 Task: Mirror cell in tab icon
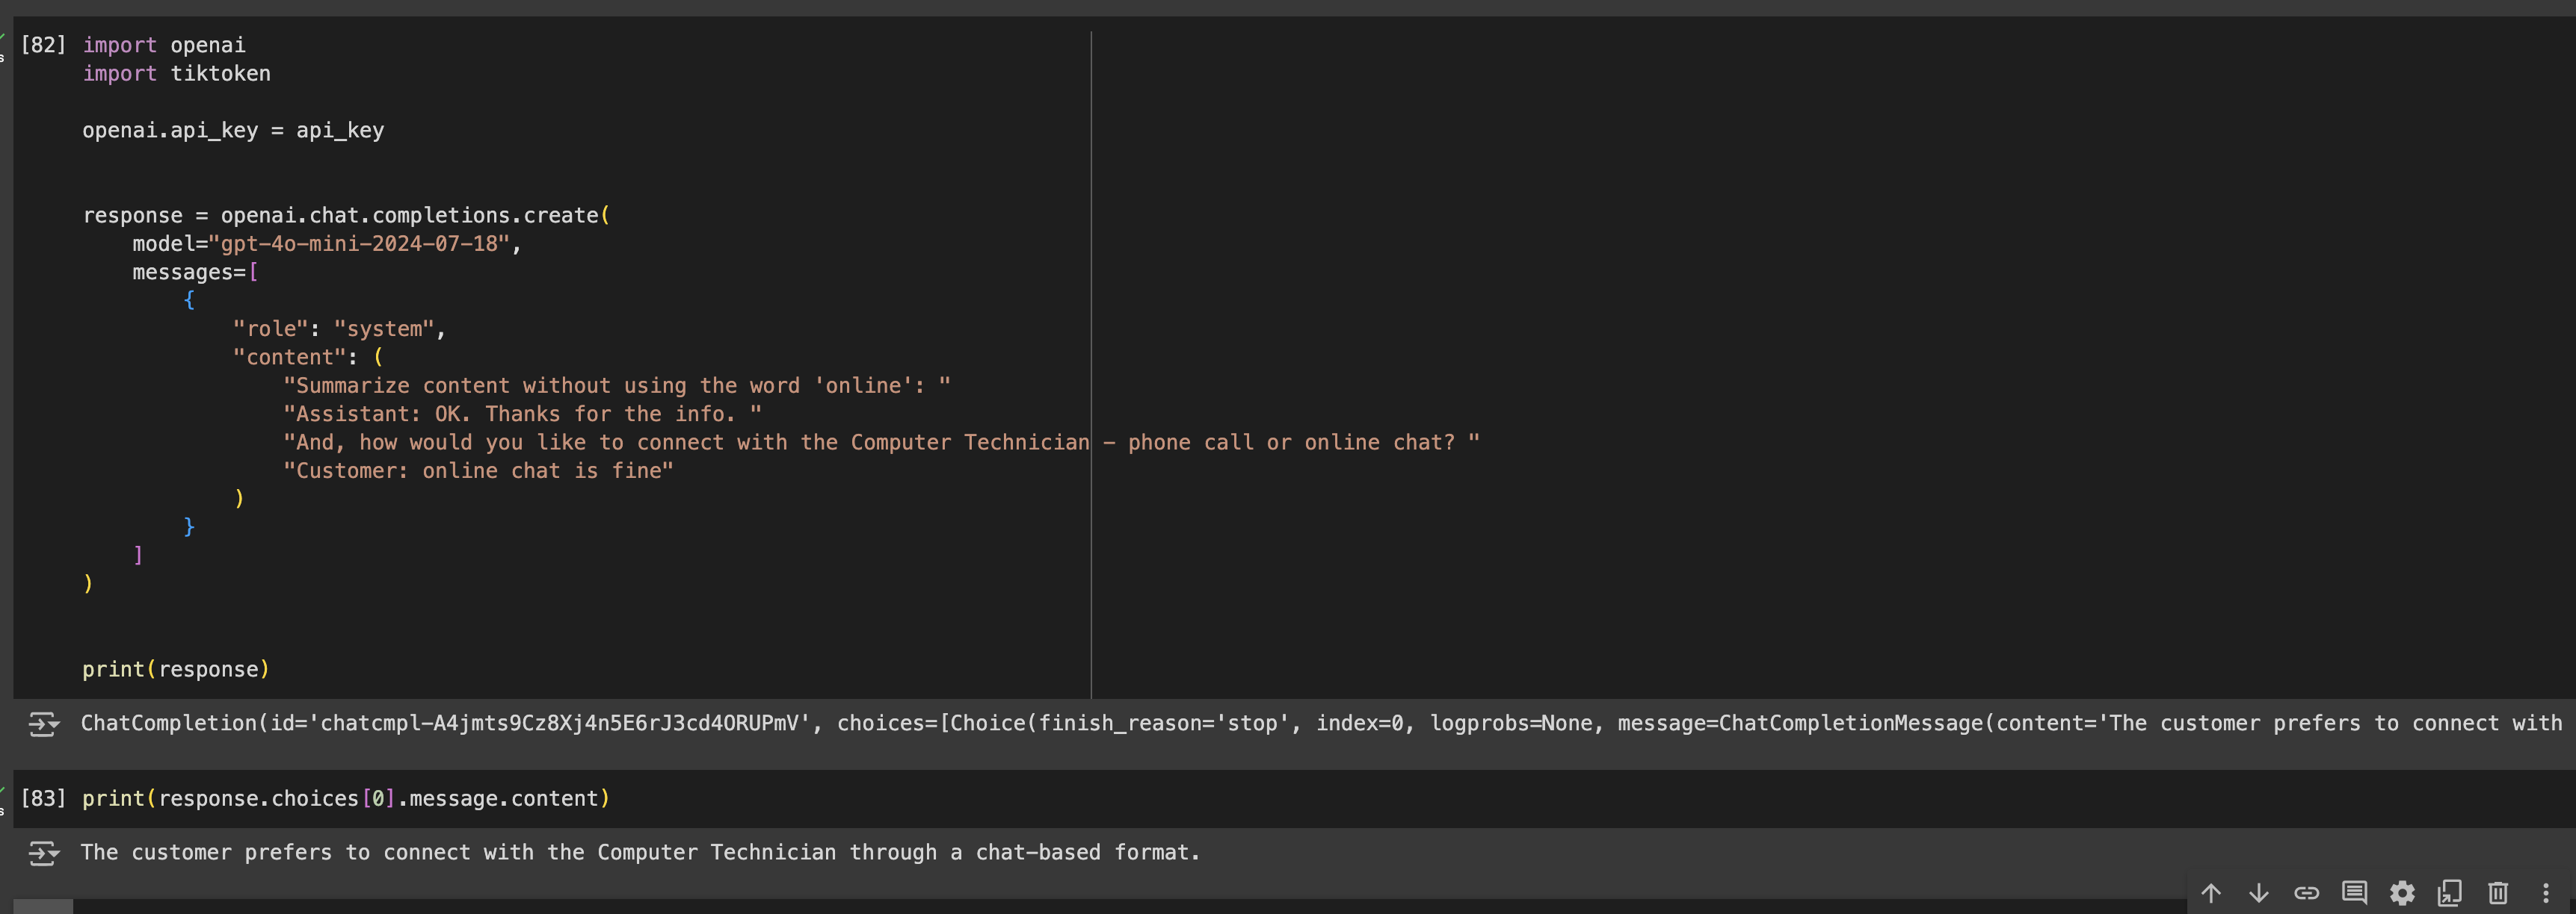point(2450,892)
